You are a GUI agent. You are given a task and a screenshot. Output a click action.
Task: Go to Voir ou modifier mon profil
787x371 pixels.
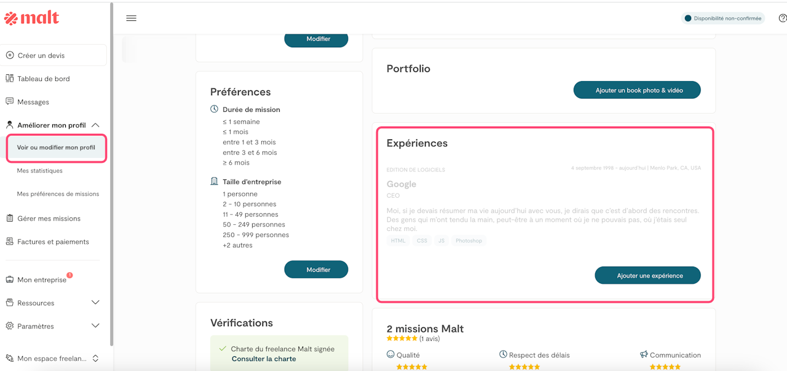click(56, 147)
